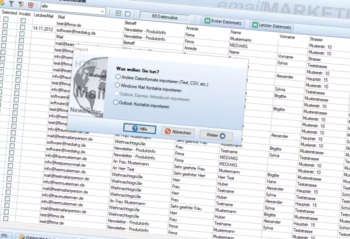
Task: Open the 'alle' filter dropdown
Action: pos(73,9)
